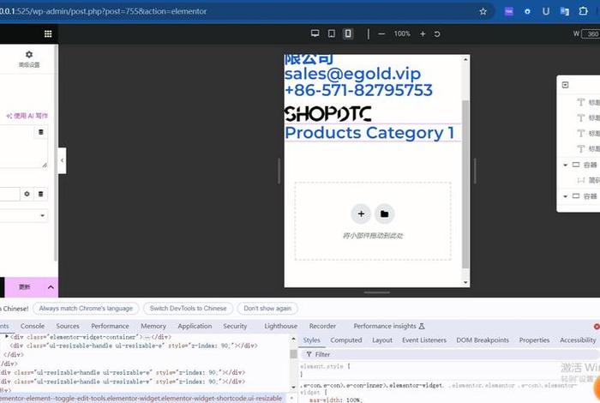Screen dimensions: 600x403
Task: Switch to tablet responsive preview
Action: pyautogui.click(x=332, y=33)
